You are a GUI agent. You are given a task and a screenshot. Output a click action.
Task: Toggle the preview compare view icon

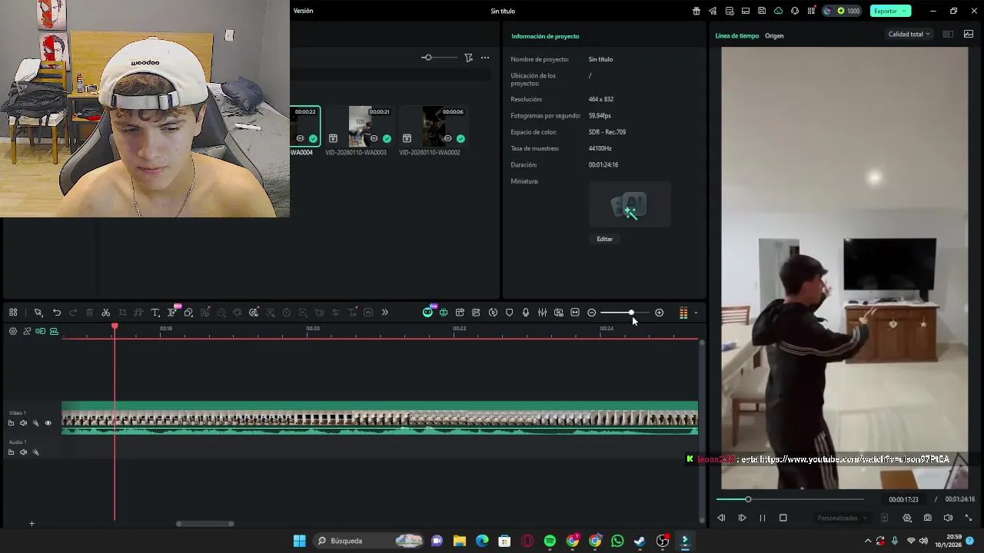point(948,35)
